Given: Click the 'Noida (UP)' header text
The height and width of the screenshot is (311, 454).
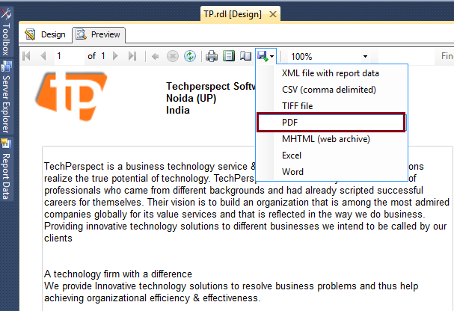Looking at the screenshot, I should point(191,99).
